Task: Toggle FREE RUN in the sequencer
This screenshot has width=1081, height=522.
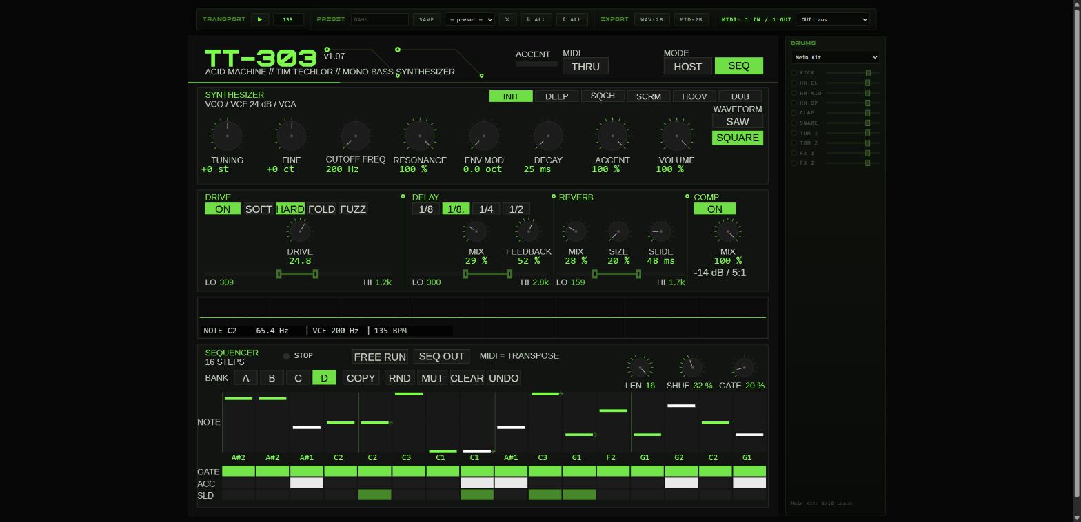Action: [x=380, y=357]
